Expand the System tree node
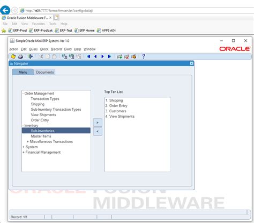 (24, 147)
